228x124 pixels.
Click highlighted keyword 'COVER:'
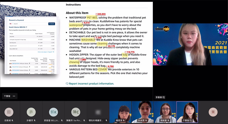click(x=103, y=69)
